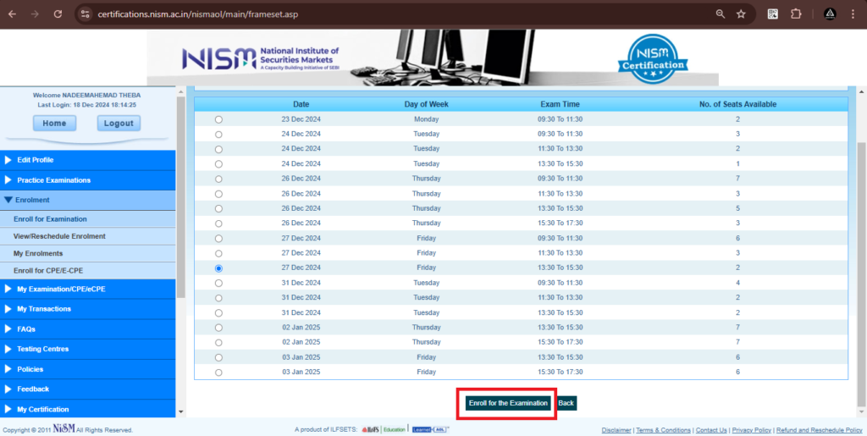Click the Back button below the table
The width and height of the screenshot is (867, 436).
[566, 403]
